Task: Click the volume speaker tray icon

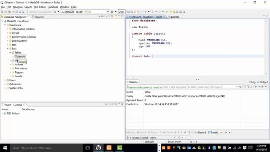Action: coord(240,148)
